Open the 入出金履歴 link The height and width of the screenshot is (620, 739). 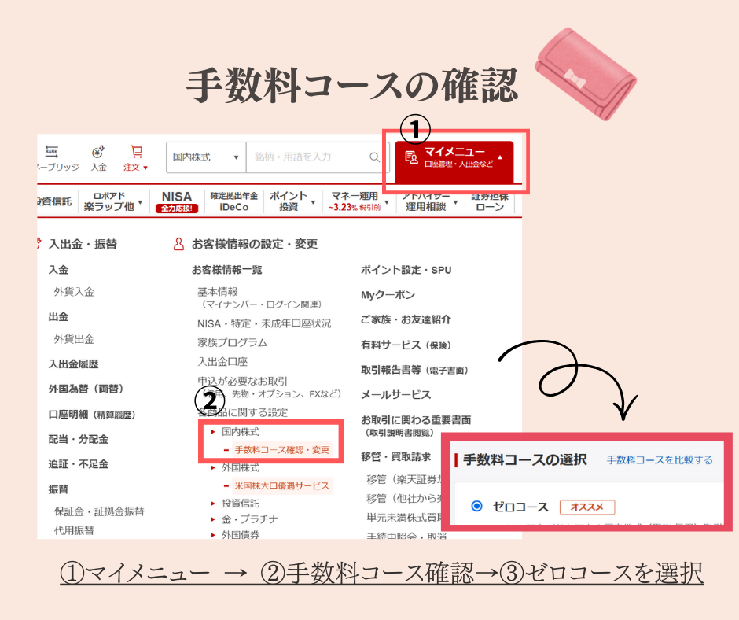[74, 364]
